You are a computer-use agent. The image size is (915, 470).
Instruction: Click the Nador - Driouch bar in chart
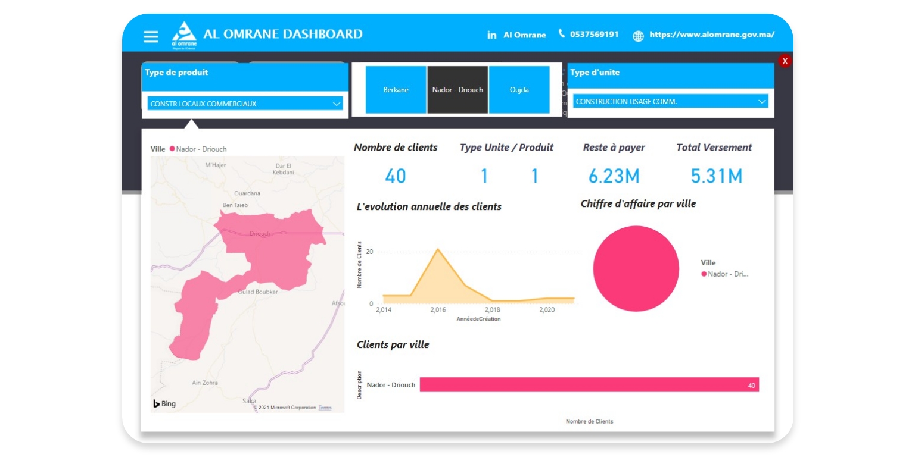(589, 385)
